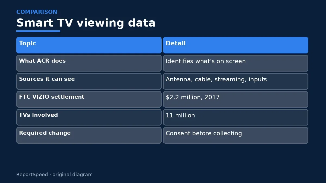Click 'Antenna, cable, streaming, inputs' cell
326x183 pixels.
pyautogui.click(x=236, y=81)
